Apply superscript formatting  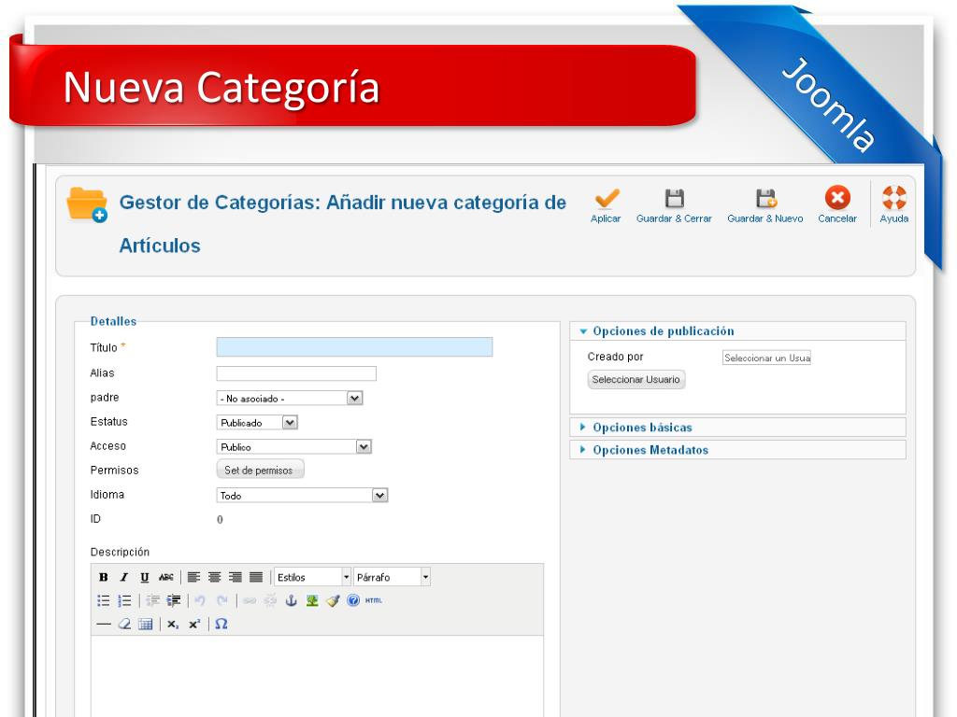point(194,624)
